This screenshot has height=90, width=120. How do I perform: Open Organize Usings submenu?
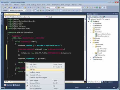pos(45,72)
